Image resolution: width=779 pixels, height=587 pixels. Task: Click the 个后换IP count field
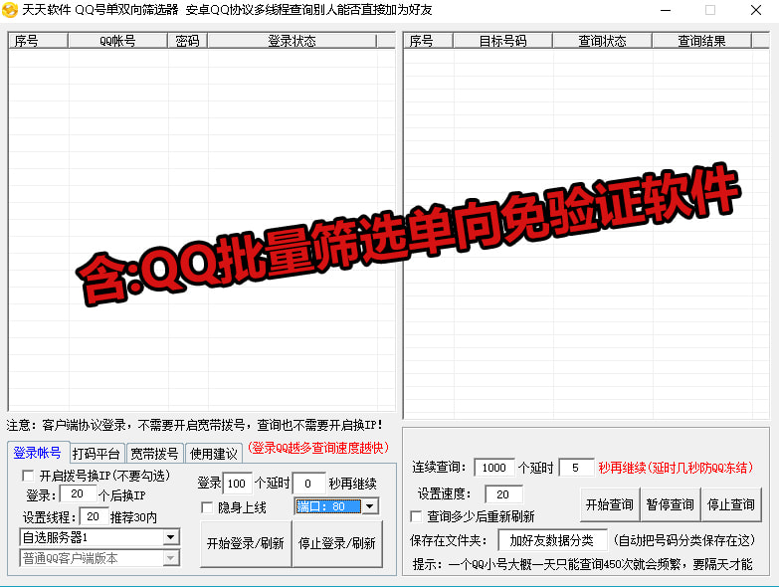point(78,493)
